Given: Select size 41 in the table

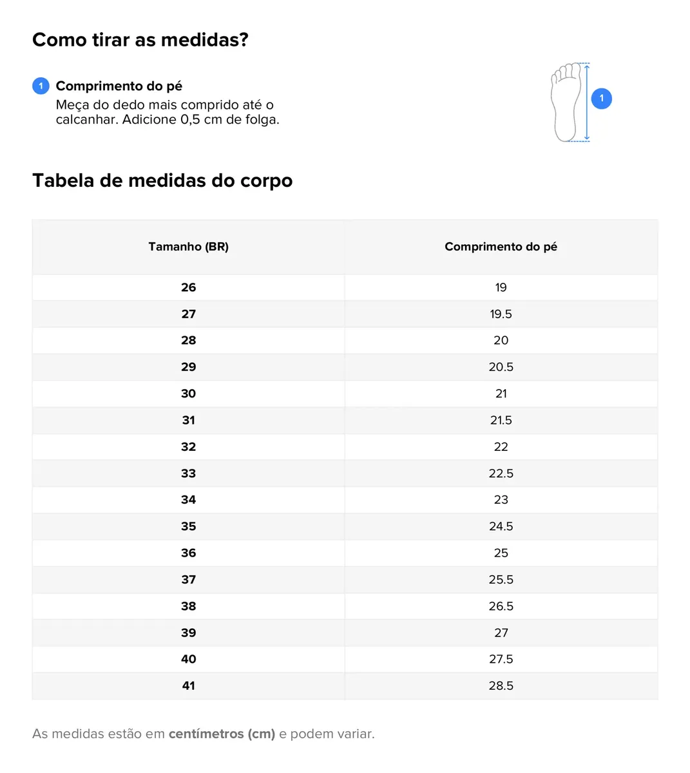Looking at the screenshot, I should click(189, 685).
